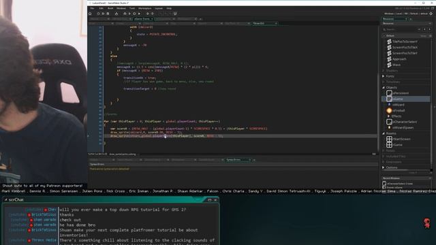Open the Marketplace menu
Viewport: 436px width, 245px height.
(145, 8)
